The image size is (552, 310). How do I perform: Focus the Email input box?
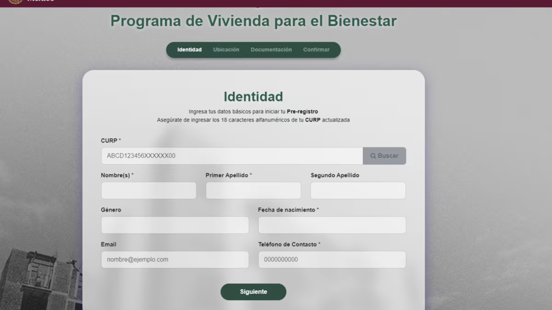point(175,259)
